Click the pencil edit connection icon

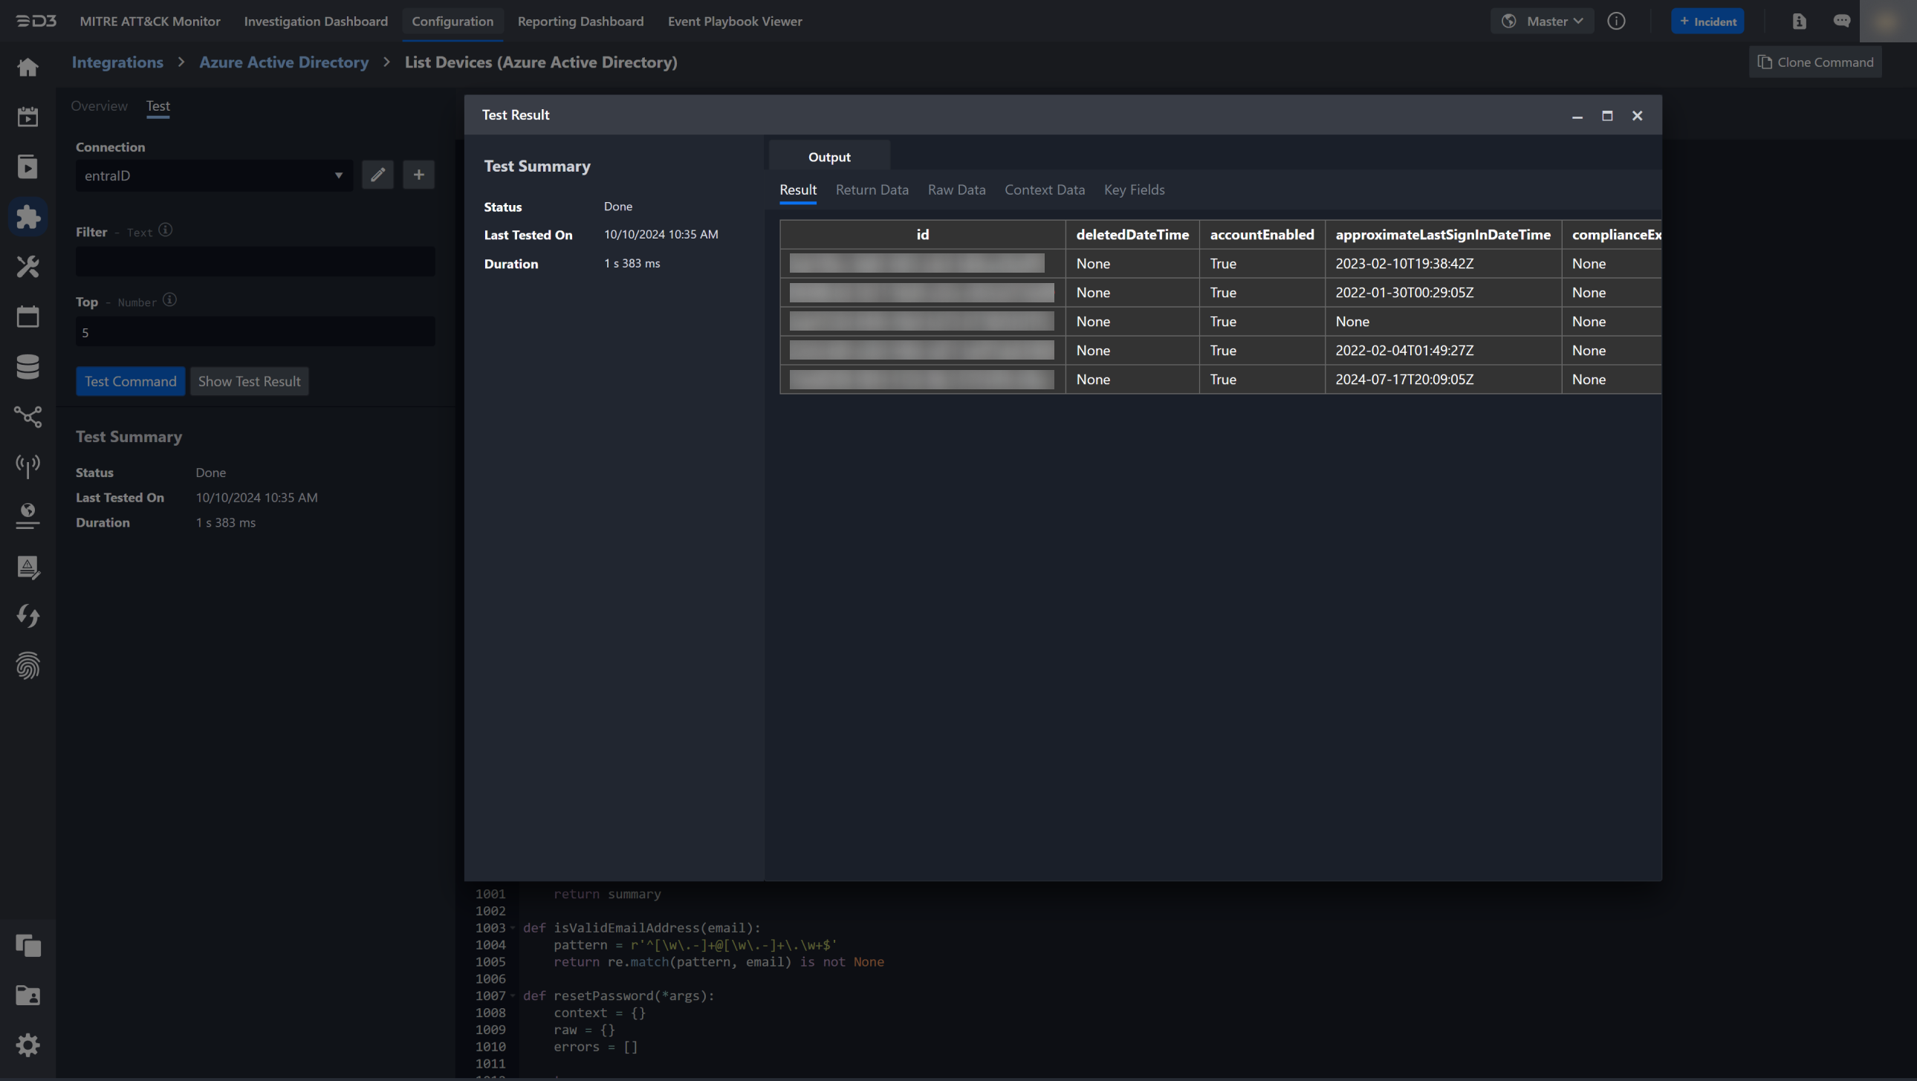[377, 175]
